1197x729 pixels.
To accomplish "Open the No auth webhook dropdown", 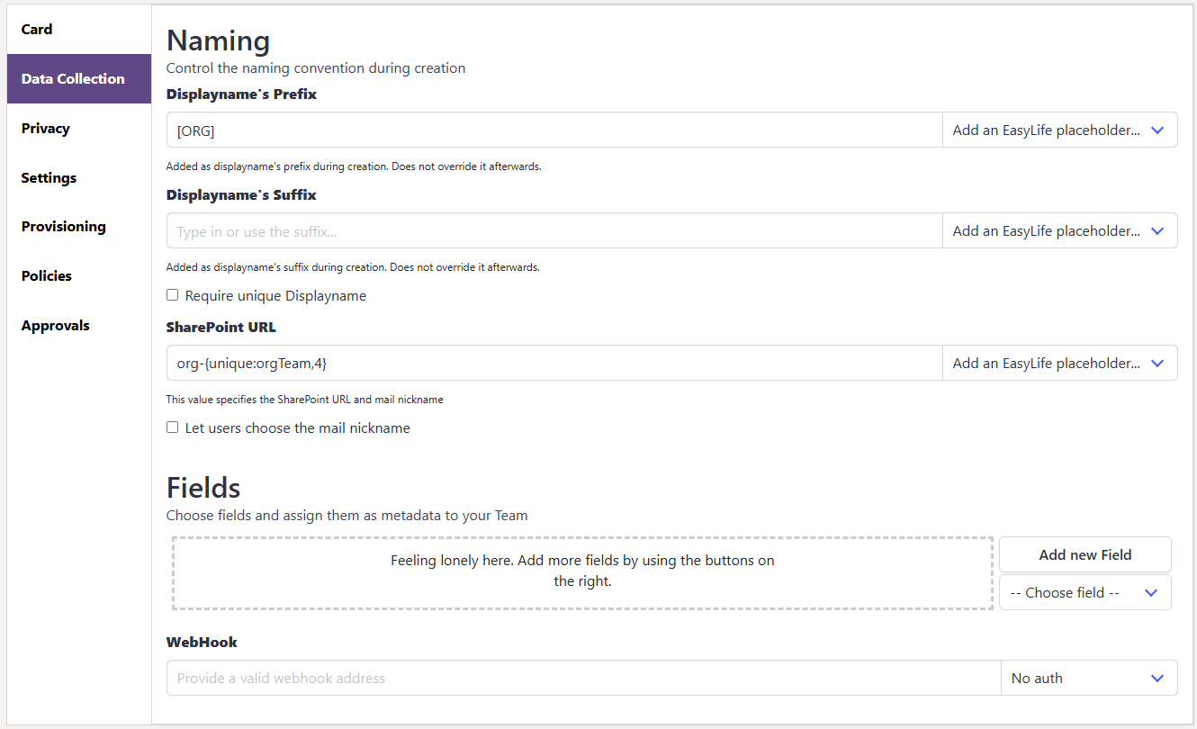I will tap(1088, 678).
